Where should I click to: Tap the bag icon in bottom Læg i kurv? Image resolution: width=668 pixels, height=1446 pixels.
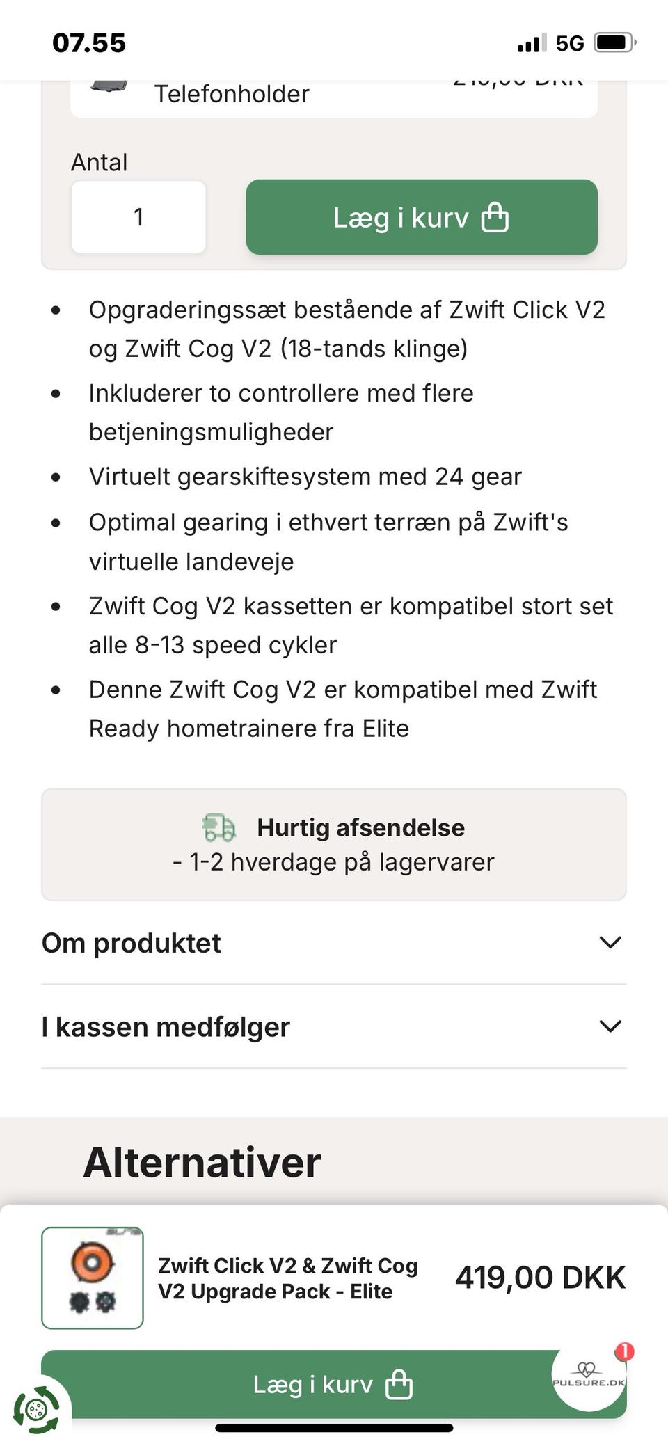[x=399, y=1384]
